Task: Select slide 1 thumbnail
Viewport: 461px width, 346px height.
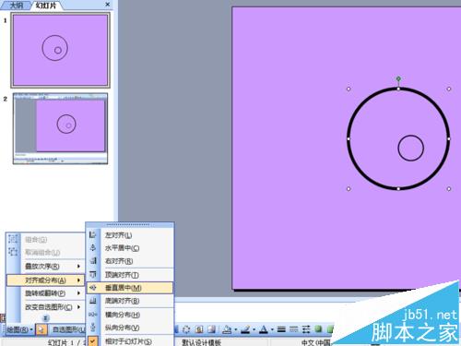Action: [x=60, y=50]
